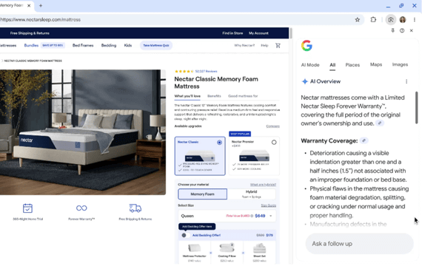The width and height of the screenshot is (422, 266).
Task: Click the main mattress product photo
Action: (83, 132)
